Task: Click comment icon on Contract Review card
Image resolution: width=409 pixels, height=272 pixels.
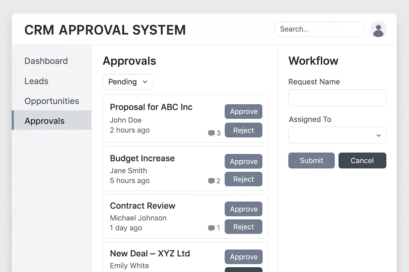Action: (x=211, y=228)
